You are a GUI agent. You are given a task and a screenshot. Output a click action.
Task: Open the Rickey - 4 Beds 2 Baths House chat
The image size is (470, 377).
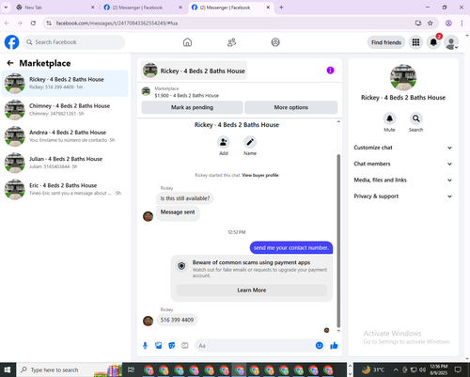coord(65,84)
